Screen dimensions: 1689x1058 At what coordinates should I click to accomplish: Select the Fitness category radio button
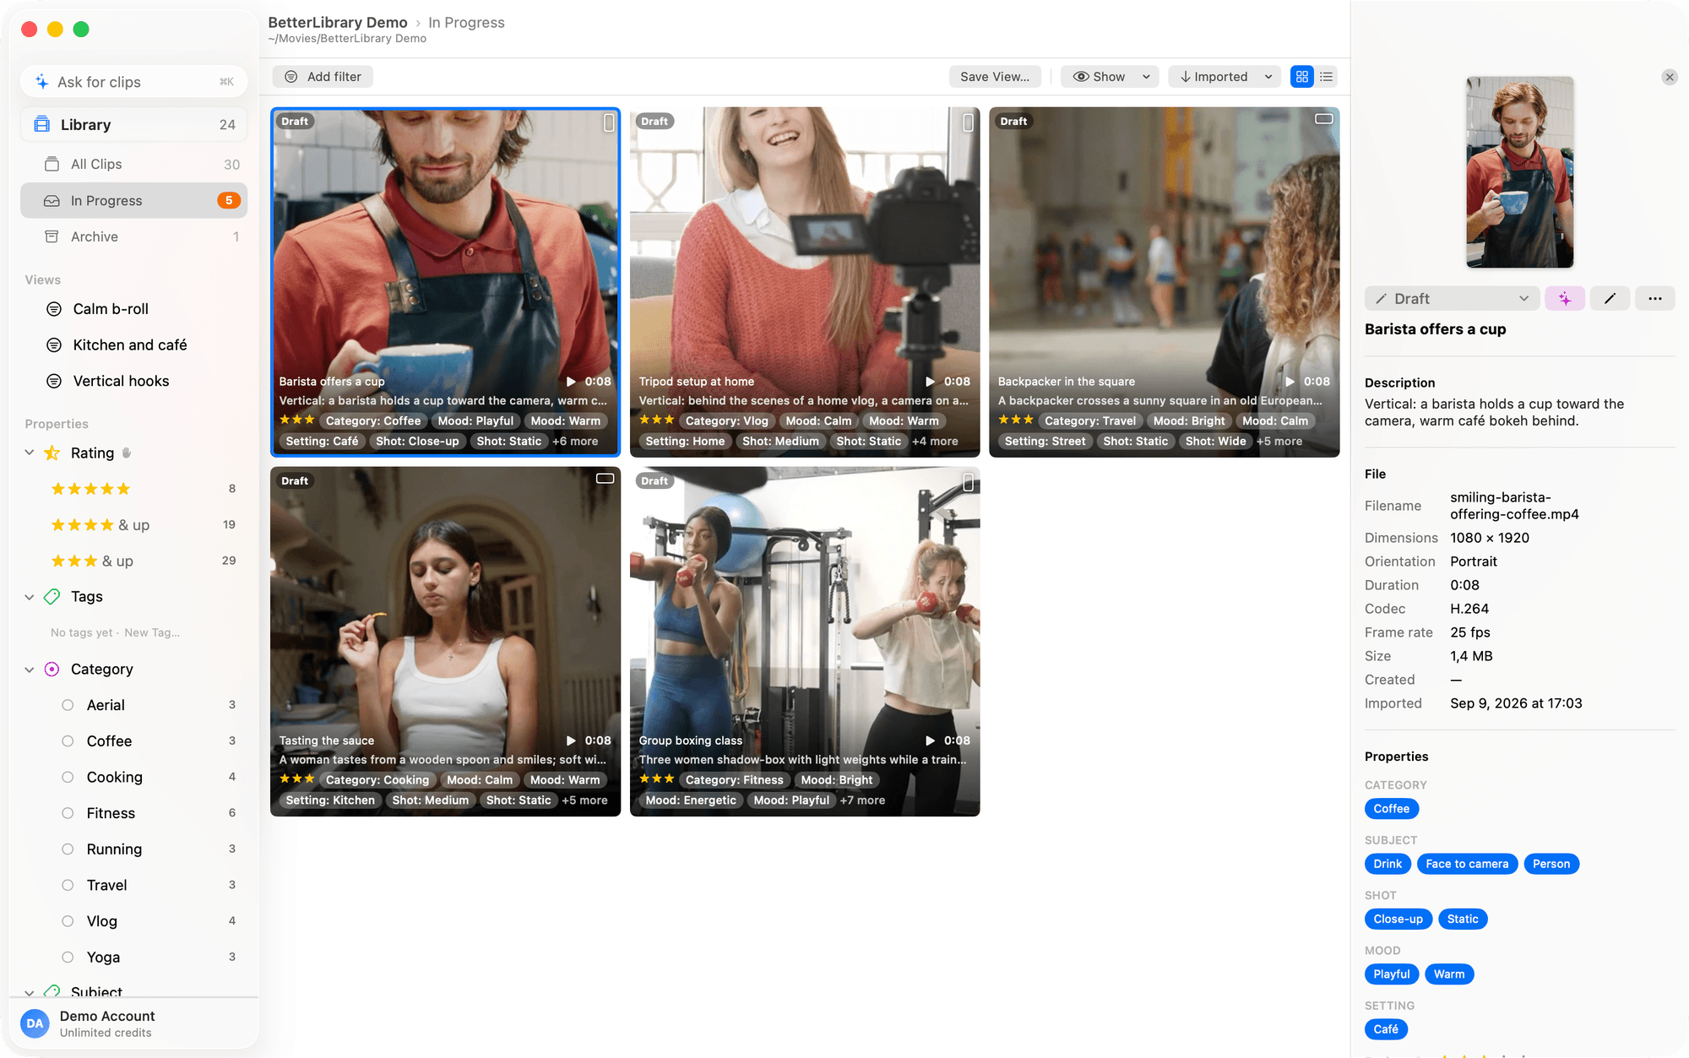coord(68,813)
